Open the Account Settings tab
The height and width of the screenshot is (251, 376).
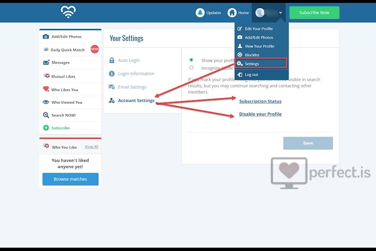[x=136, y=100]
